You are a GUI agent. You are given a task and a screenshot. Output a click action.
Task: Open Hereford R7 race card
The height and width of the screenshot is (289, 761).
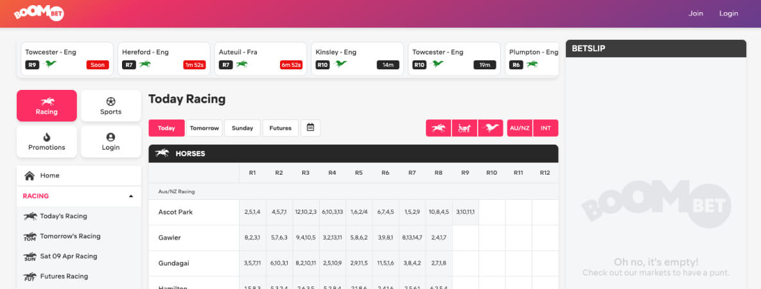tap(164, 59)
